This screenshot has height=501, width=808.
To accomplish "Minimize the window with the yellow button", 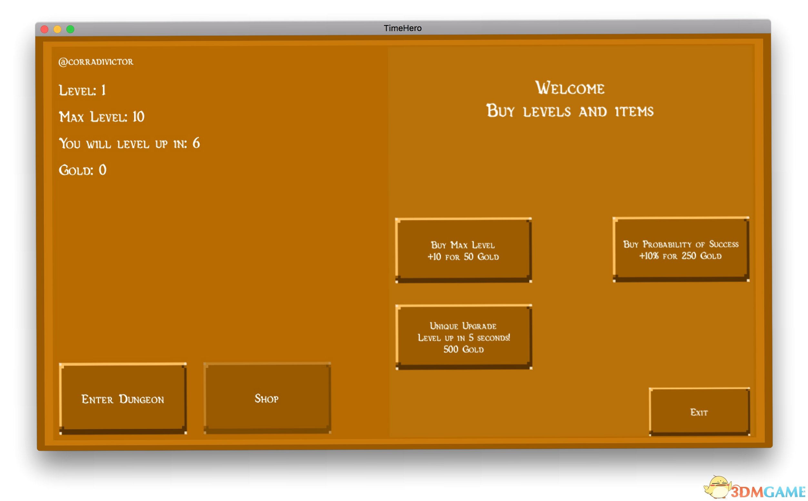I will click(57, 29).
